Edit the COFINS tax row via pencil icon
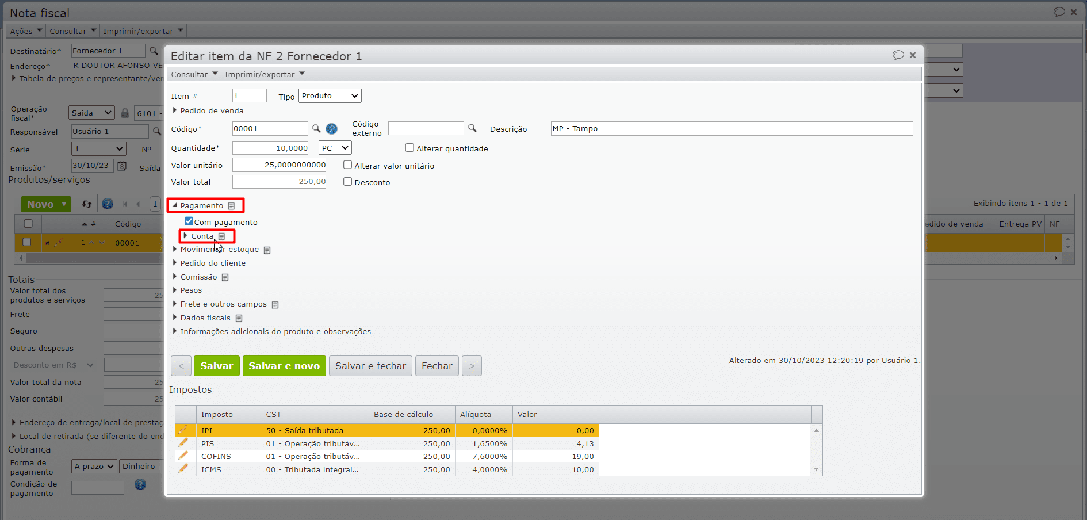The image size is (1087, 520). [183, 456]
